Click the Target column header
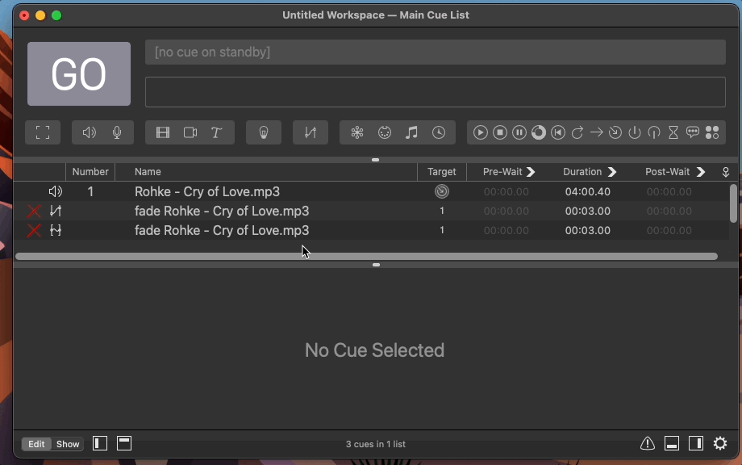 441,172
